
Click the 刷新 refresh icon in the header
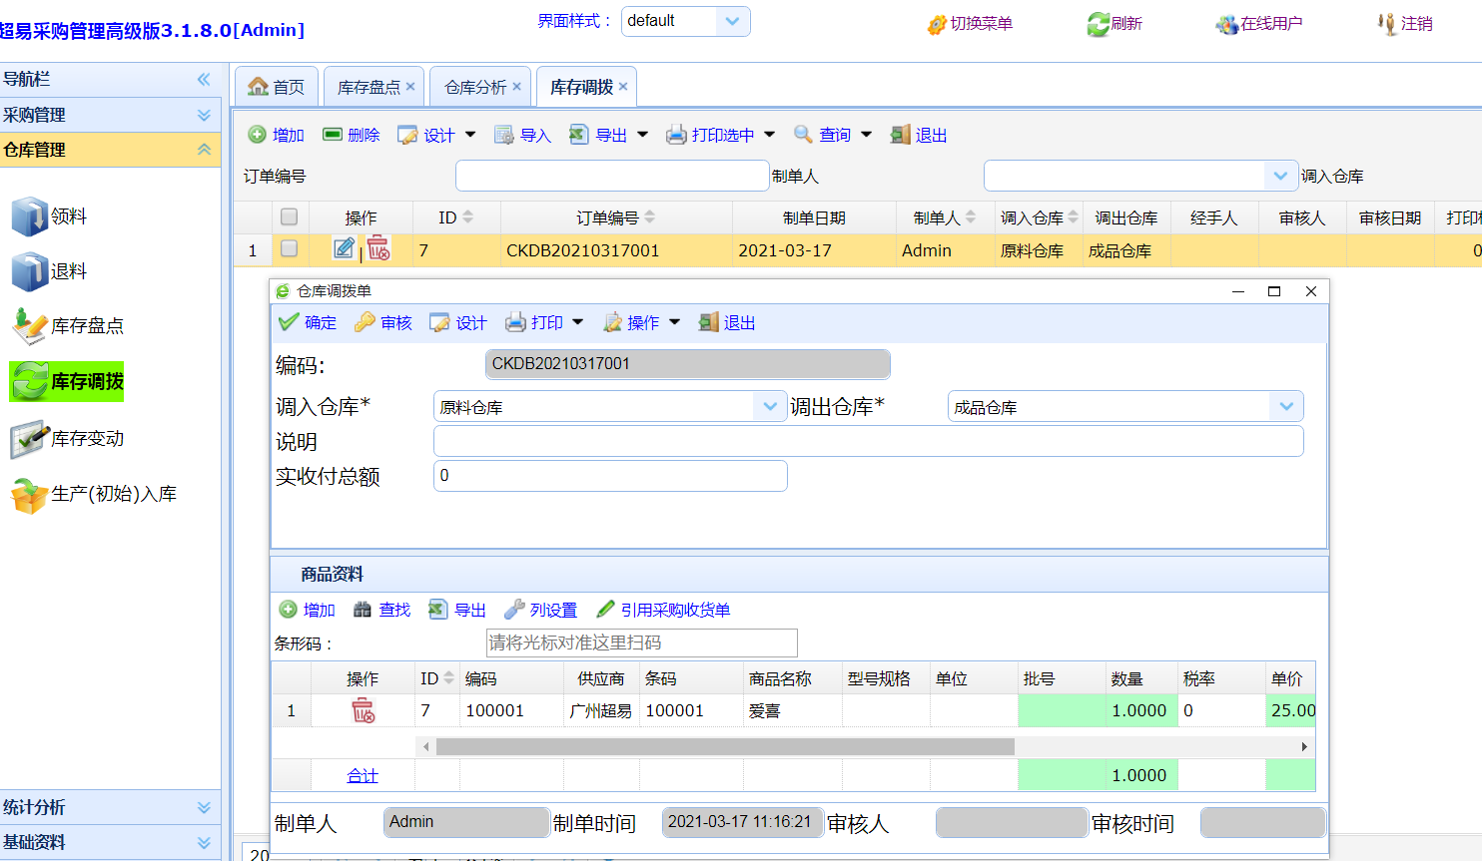pos(1099,24)
